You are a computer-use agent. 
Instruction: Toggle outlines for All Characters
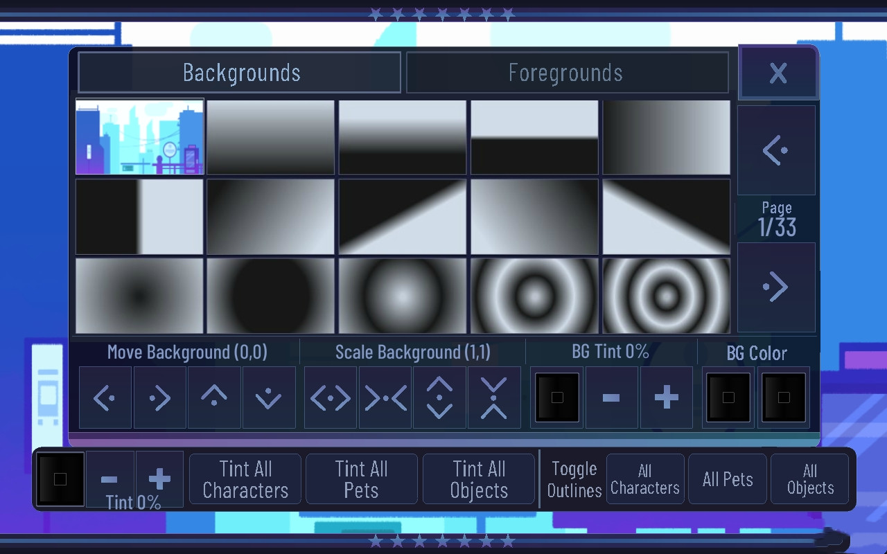coord(645,479)
